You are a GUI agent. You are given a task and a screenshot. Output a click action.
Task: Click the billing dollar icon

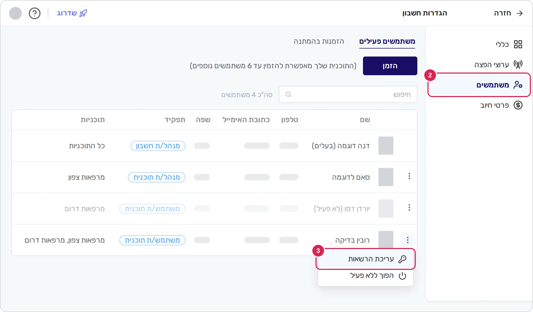pyautogui.click(x=518, y=105)
